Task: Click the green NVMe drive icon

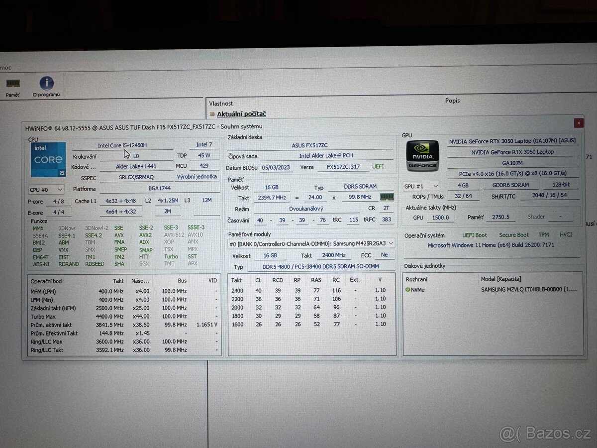Action: click(x=408, y=290)
